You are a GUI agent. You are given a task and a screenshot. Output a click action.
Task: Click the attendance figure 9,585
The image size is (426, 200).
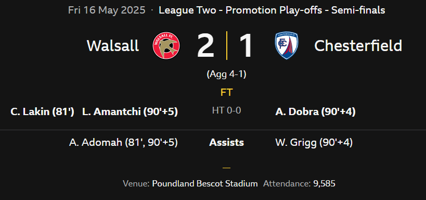(325, 184)
